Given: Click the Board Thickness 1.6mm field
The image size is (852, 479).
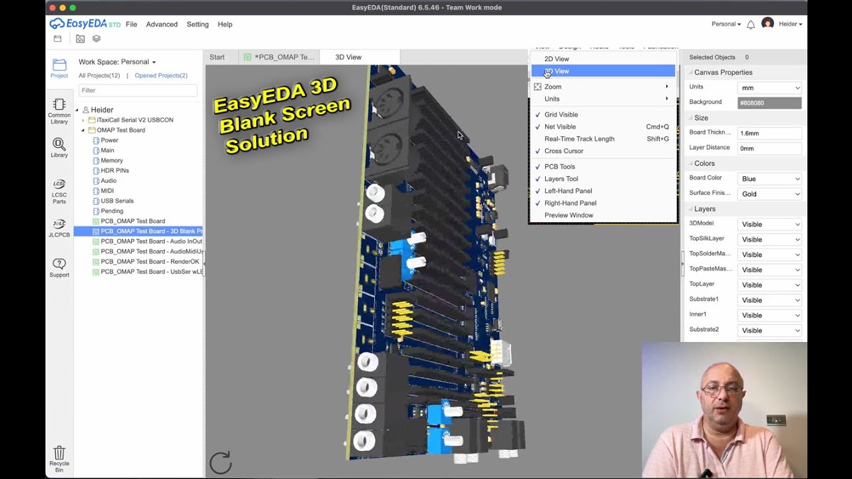Looking at the screenshot, I should (769, 133).
